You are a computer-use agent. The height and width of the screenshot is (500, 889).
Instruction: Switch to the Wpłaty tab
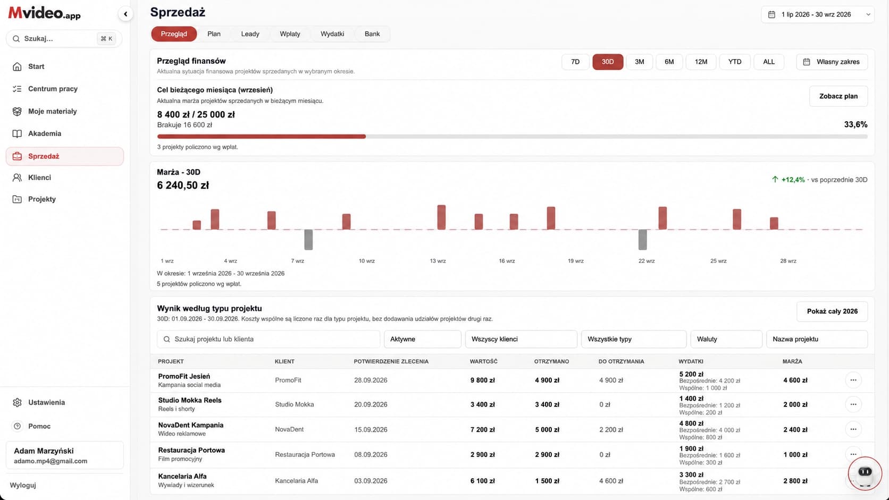(290, 34)
